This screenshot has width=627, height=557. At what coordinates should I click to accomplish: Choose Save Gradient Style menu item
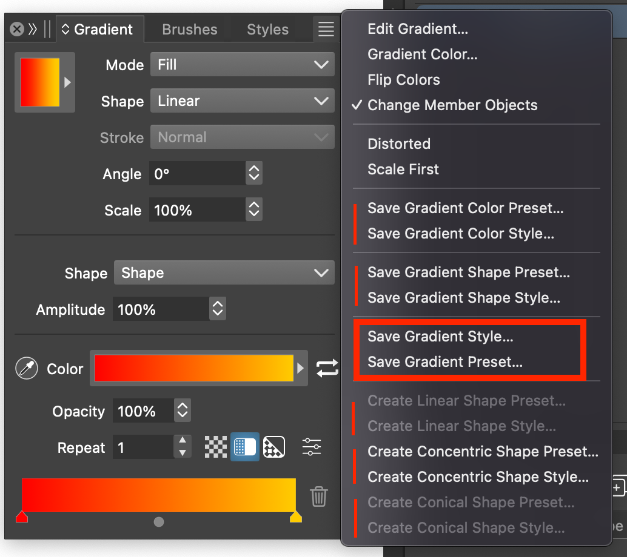pos(440,337)
